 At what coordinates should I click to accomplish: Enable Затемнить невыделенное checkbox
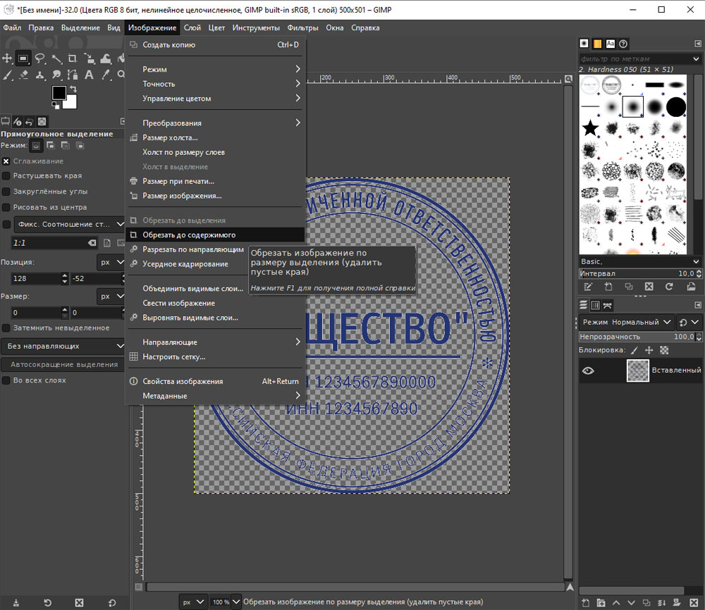tap(6, 328)
